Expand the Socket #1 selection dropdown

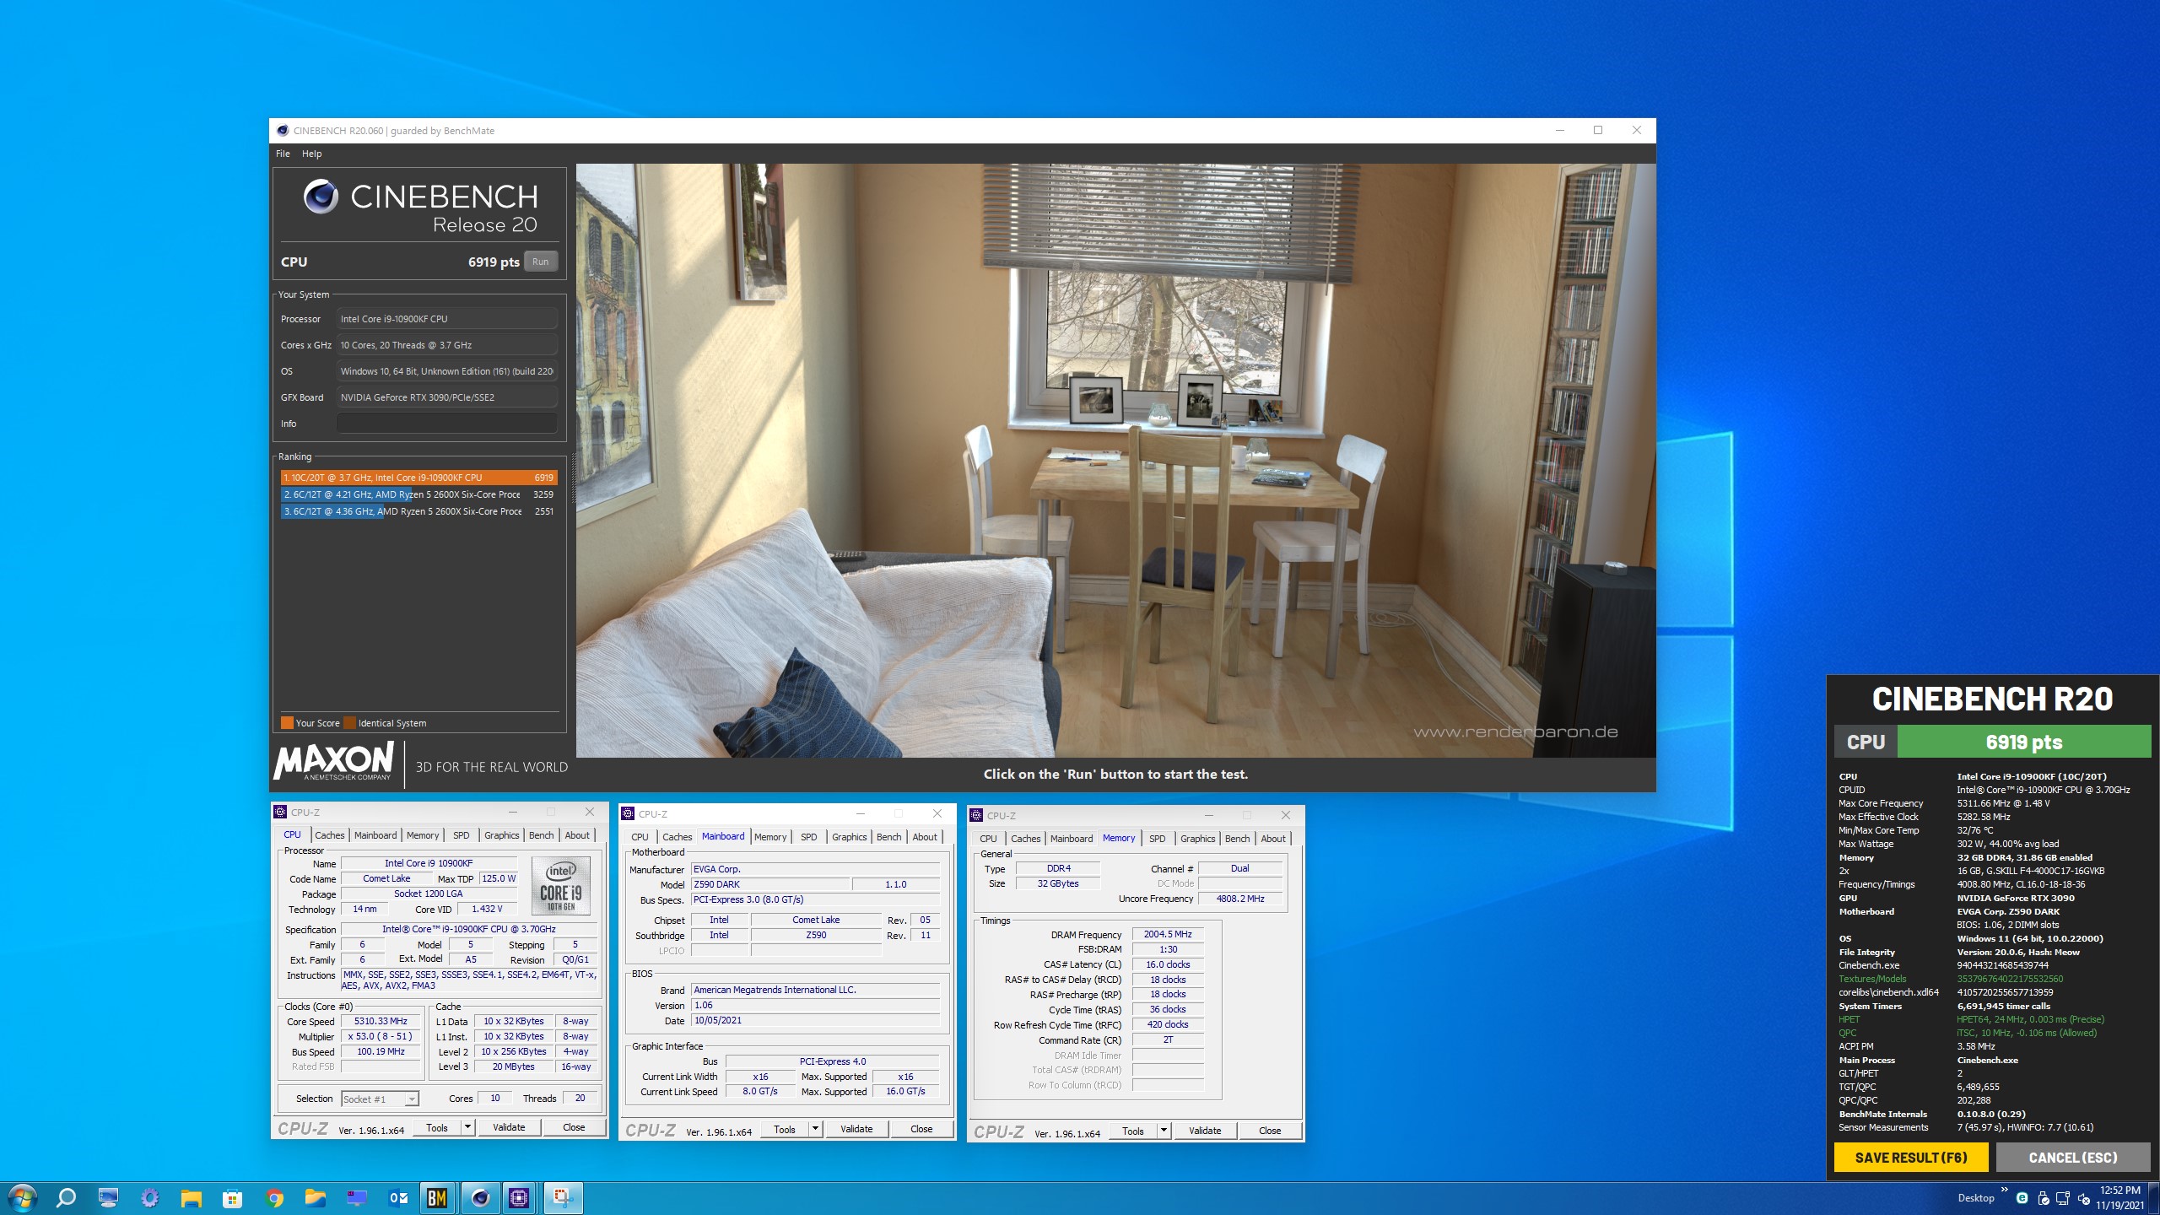[x=411, y=1099]
